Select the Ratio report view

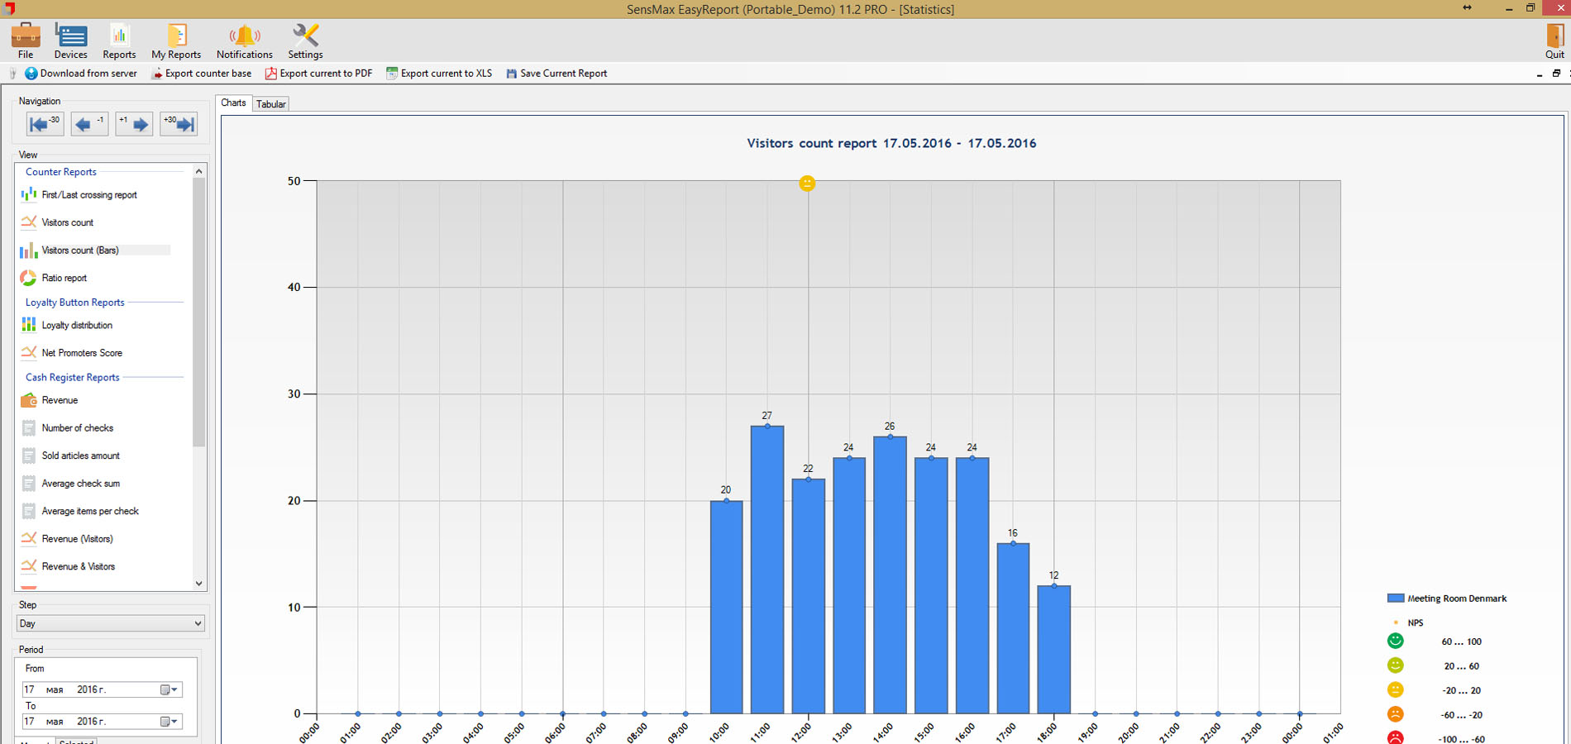click(64, 279)
